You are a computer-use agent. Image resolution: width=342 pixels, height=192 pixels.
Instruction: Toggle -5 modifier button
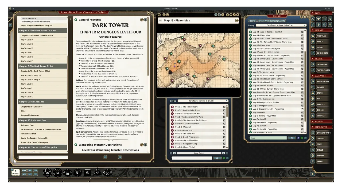(x=36, y=174)
